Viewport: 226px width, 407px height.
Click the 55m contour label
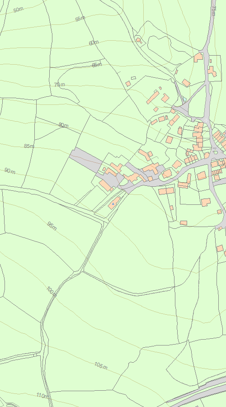click(80, 19)
